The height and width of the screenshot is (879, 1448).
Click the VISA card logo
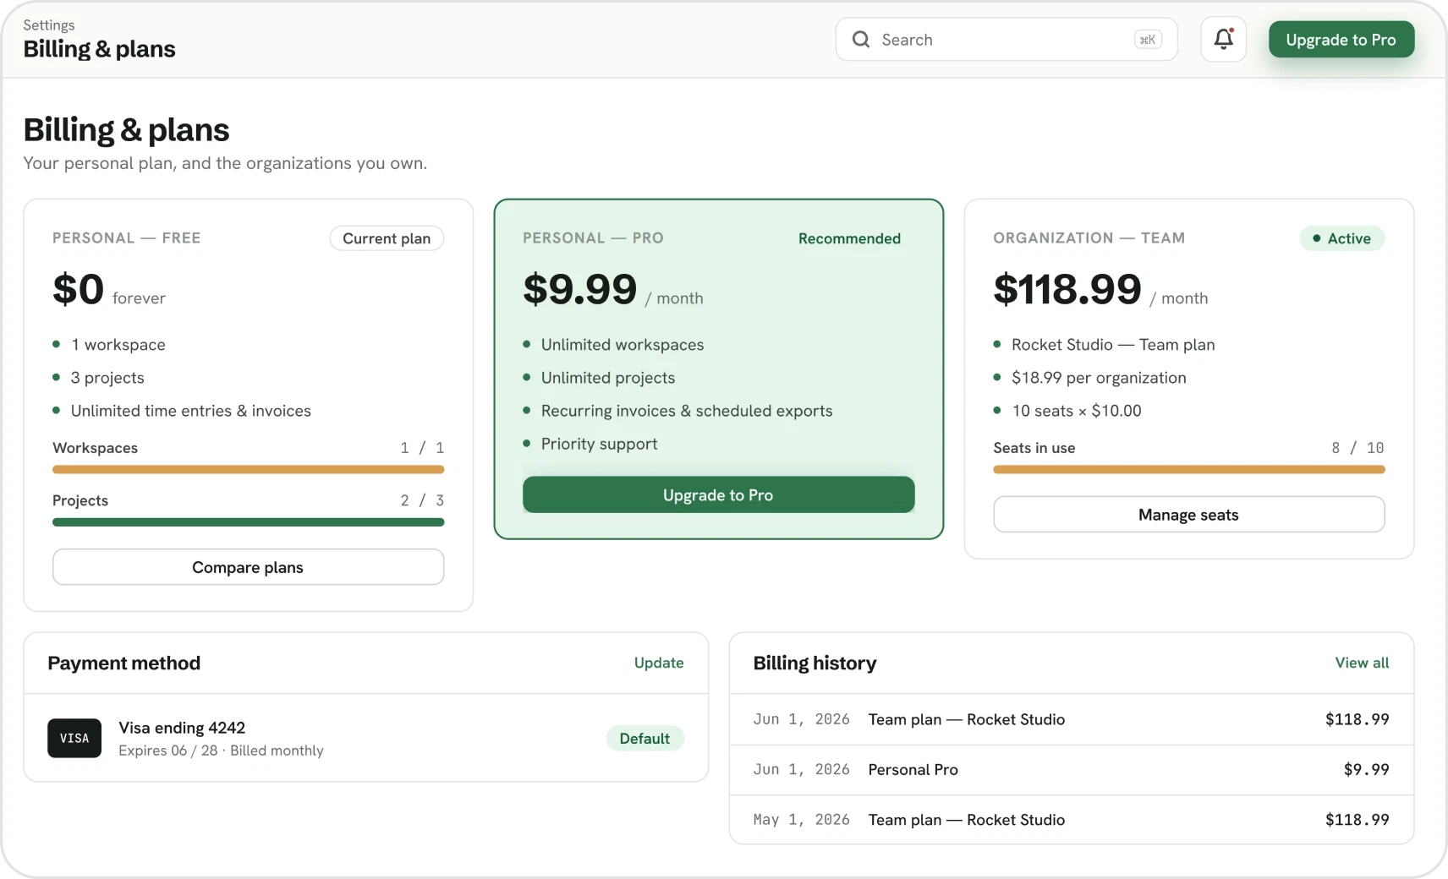click(x=74, y=738)
